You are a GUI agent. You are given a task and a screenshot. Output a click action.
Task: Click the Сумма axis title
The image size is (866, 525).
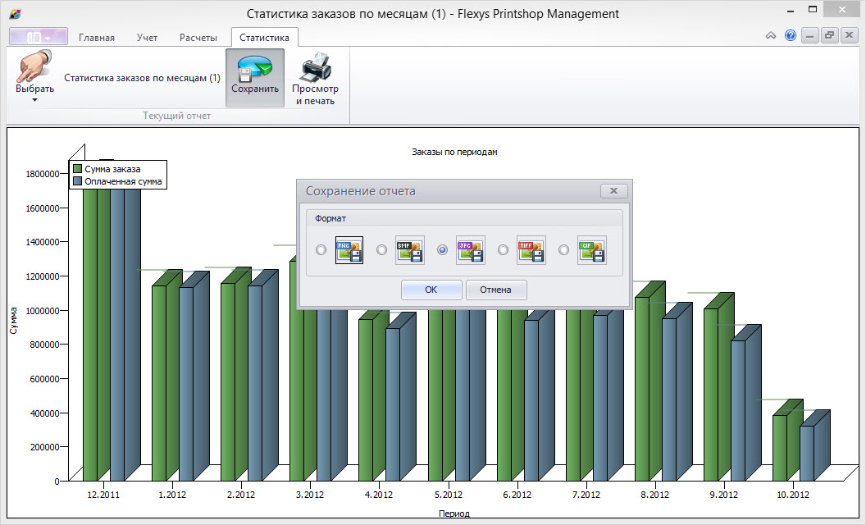(x=13, y=321)
